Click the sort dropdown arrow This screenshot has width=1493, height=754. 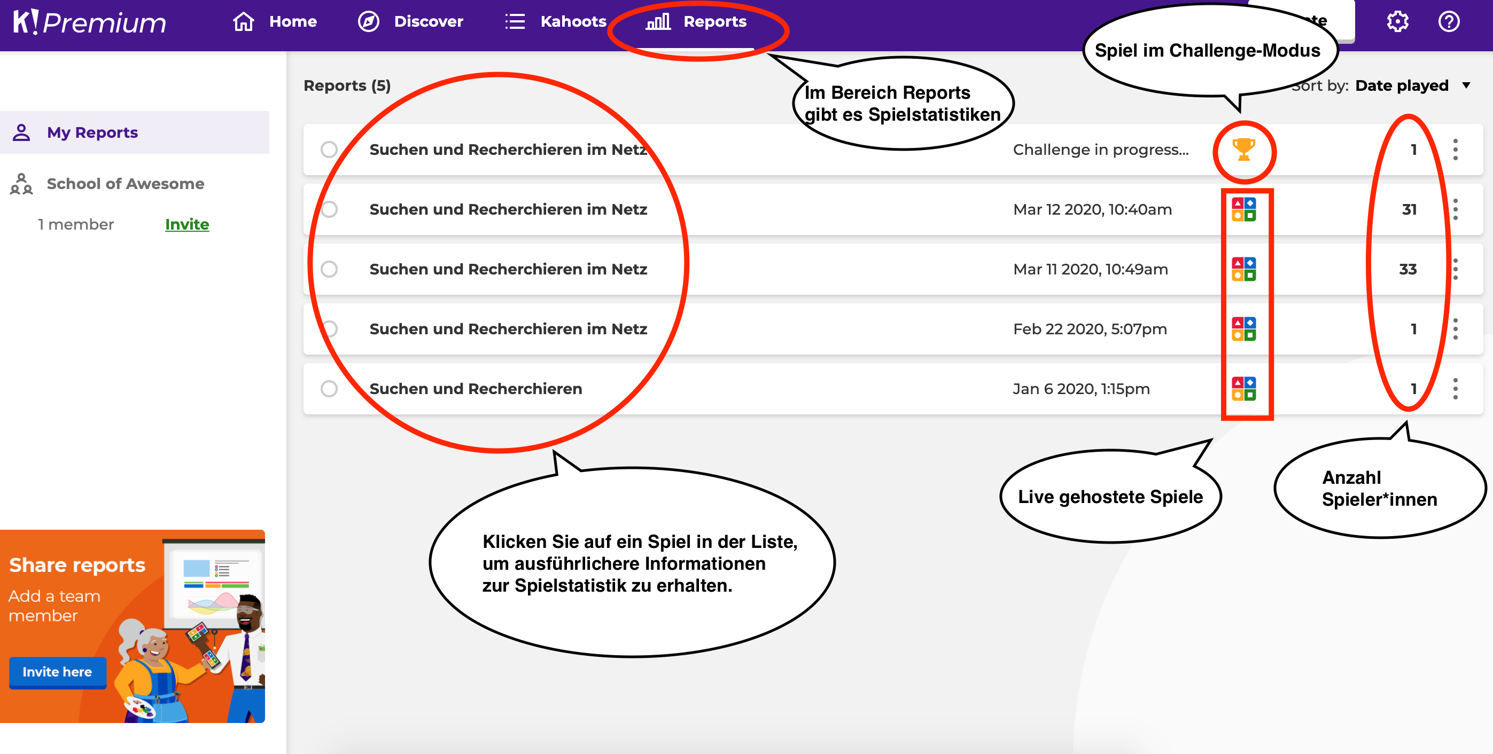(x=1466, y=86)
